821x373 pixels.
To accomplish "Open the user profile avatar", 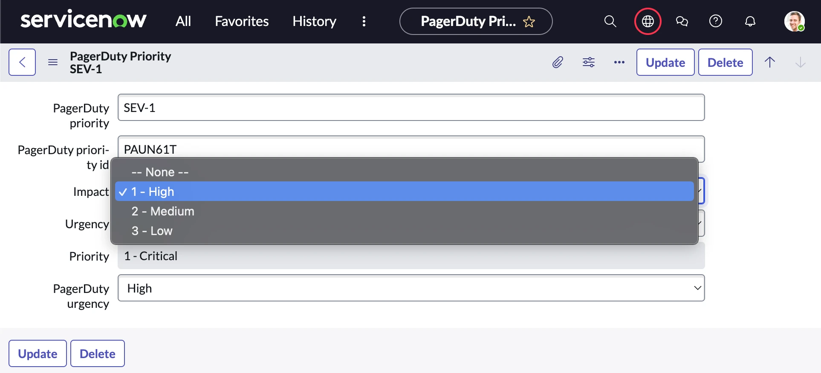I will (795, 21).
